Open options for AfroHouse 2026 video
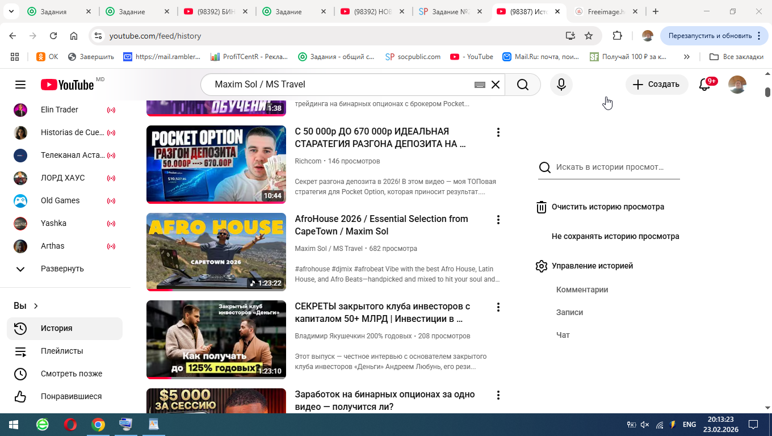The height and width of the screenshot is (436, 772). [498, 220]
